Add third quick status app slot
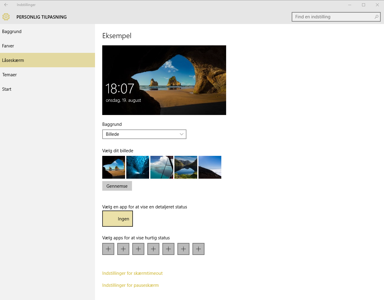Image resolution: width=384 pixels, height=300 pixels. [138, 249]
